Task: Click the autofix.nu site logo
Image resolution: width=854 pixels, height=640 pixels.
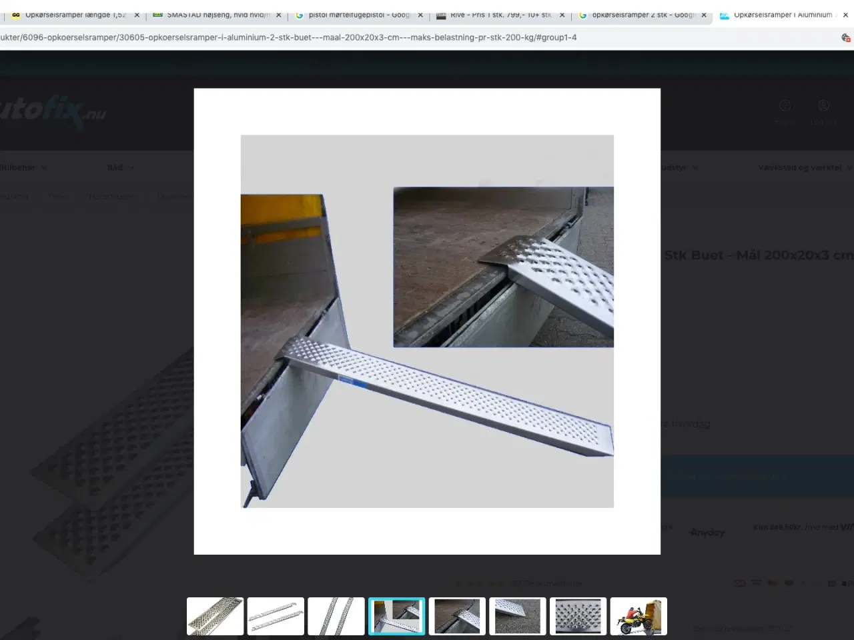Action: 53,112
